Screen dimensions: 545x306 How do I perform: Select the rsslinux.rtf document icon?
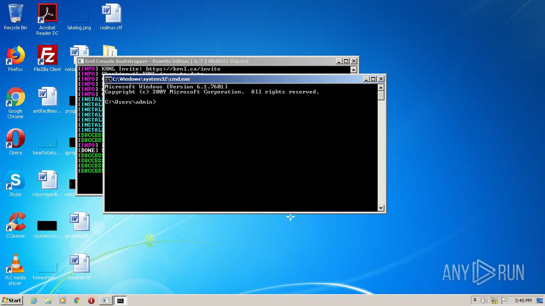tap(111, 17)
